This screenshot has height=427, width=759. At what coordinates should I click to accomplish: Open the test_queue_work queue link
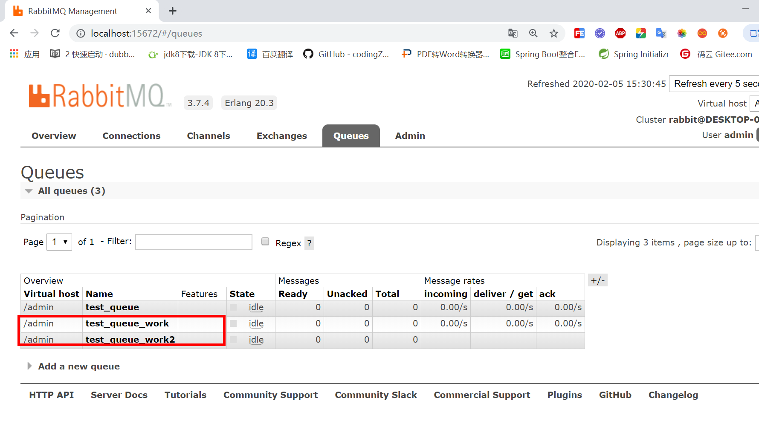127,323
